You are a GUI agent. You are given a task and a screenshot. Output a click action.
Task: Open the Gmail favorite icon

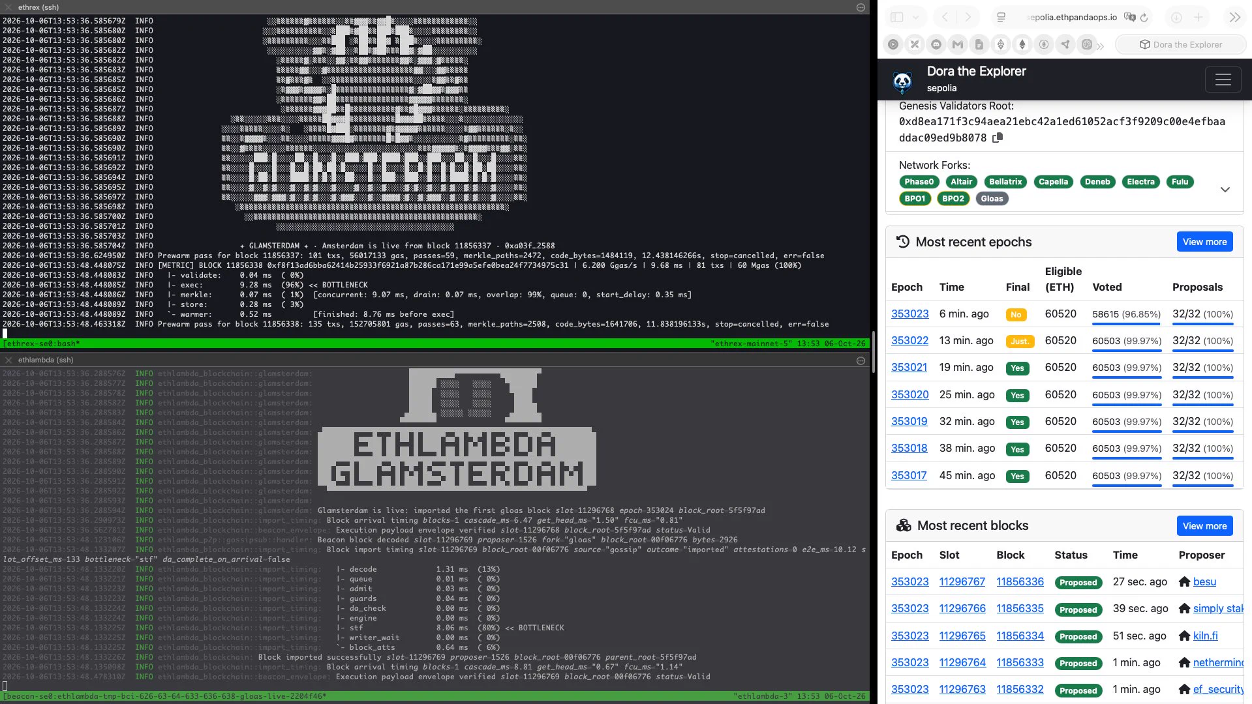click(958, 44)
